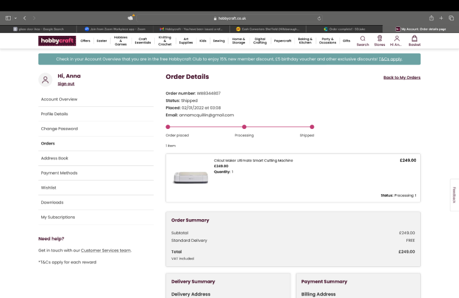
Task: Click the Hobbycraft logo
Action: [57, 41]
